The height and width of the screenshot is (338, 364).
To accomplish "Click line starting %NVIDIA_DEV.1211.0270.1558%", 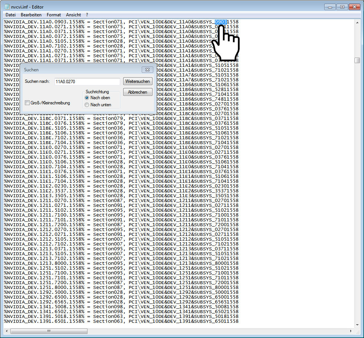I will 121,201.
